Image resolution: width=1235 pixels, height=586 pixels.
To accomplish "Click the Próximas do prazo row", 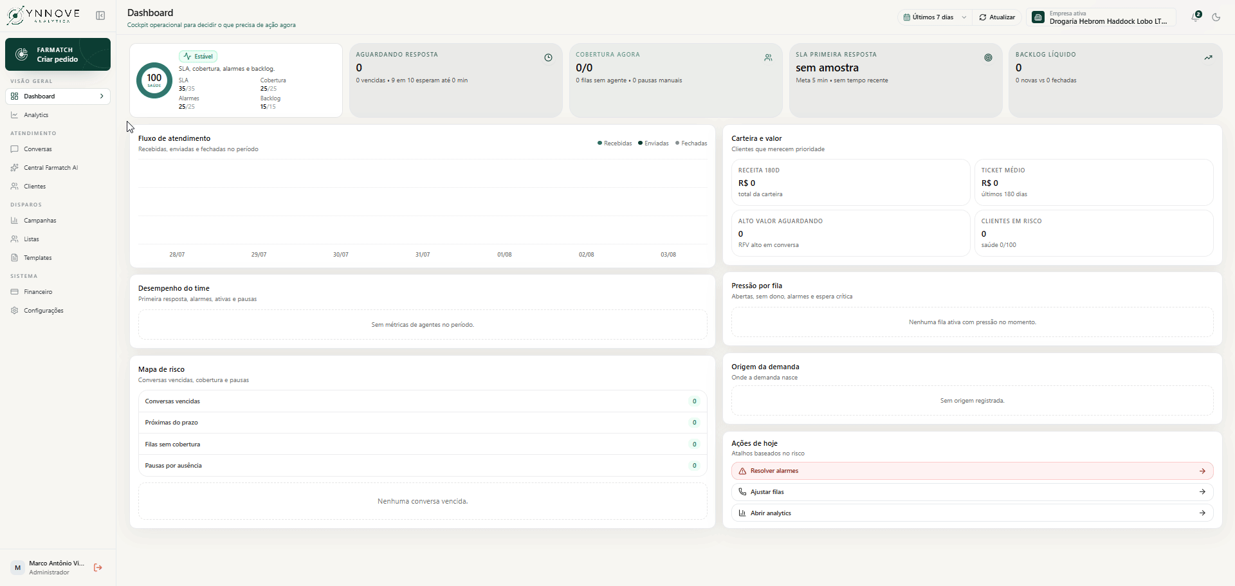I will click(x=423, y=423).
